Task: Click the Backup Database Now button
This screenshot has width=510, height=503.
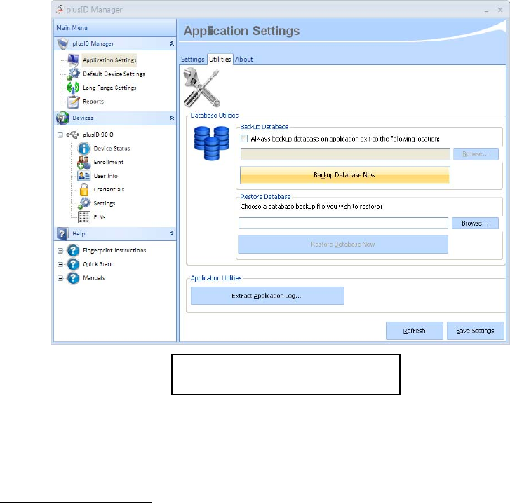Action: click(344, 175)
